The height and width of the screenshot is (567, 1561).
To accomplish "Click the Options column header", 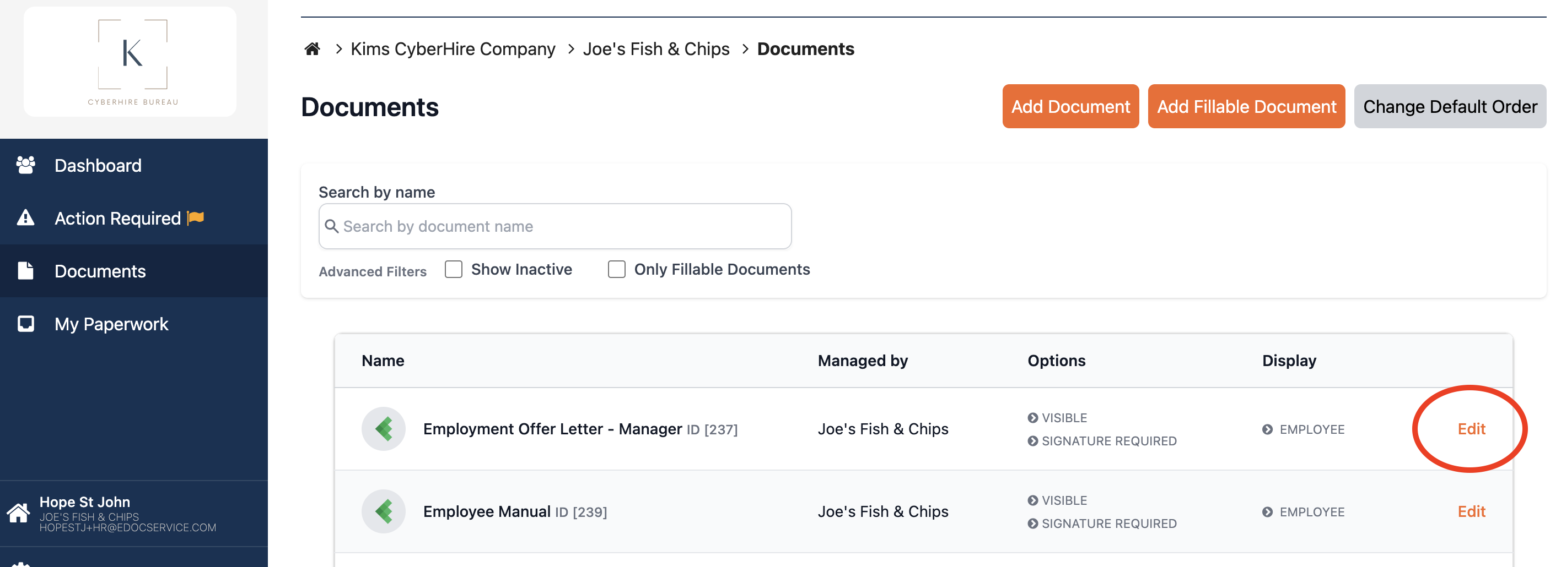I will [x=1056, y=361].
